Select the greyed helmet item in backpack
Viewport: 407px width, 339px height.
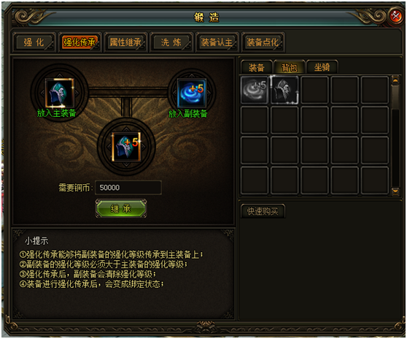click(284, 90)
